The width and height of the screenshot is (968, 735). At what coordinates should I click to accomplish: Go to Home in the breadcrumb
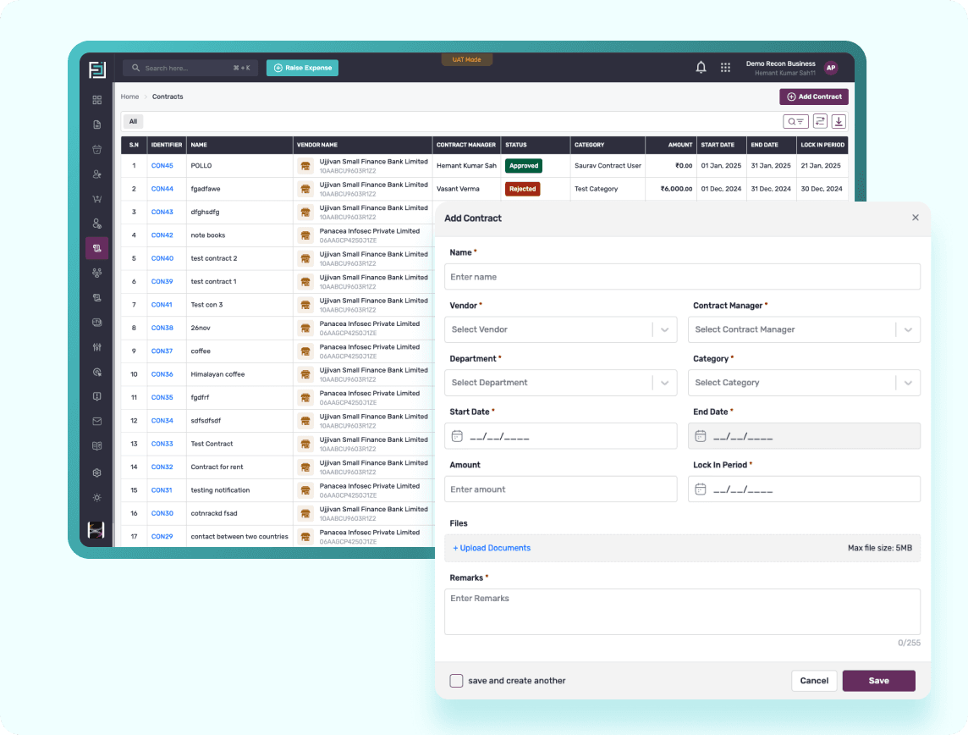[x=129, y=97]
